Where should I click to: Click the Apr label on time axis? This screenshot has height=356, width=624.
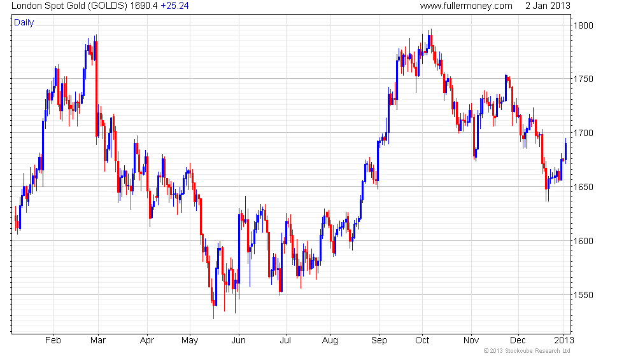(x=147, y=341)
